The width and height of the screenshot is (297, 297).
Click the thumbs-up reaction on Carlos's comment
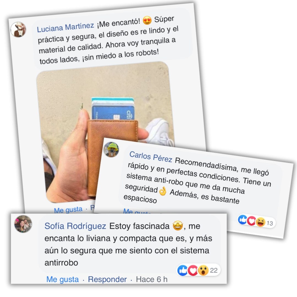pyautogui.click(x=243, y=219)
